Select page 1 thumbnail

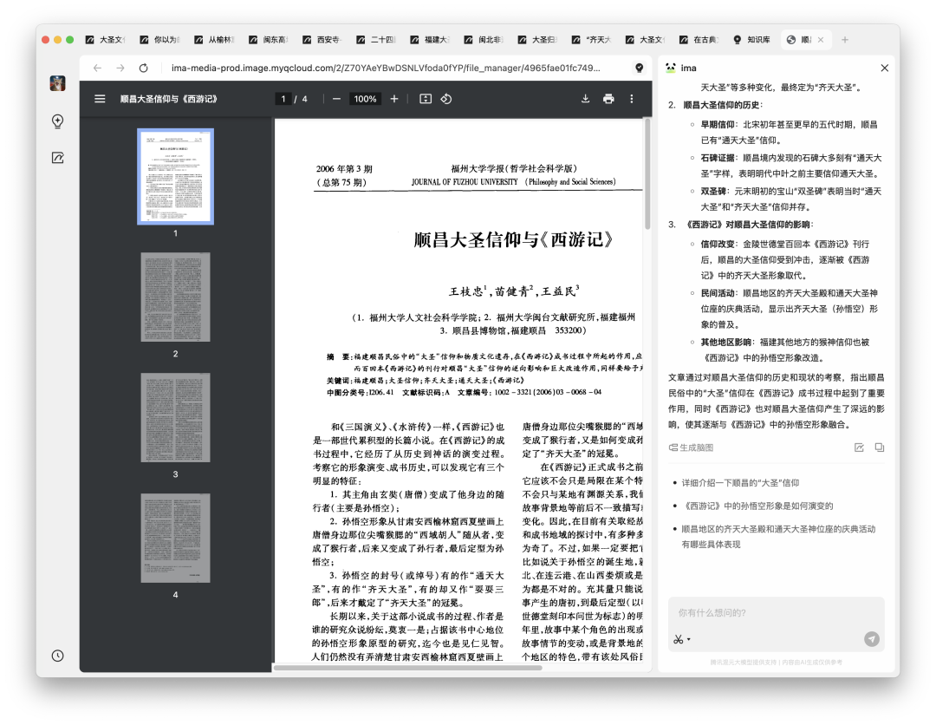175,176
